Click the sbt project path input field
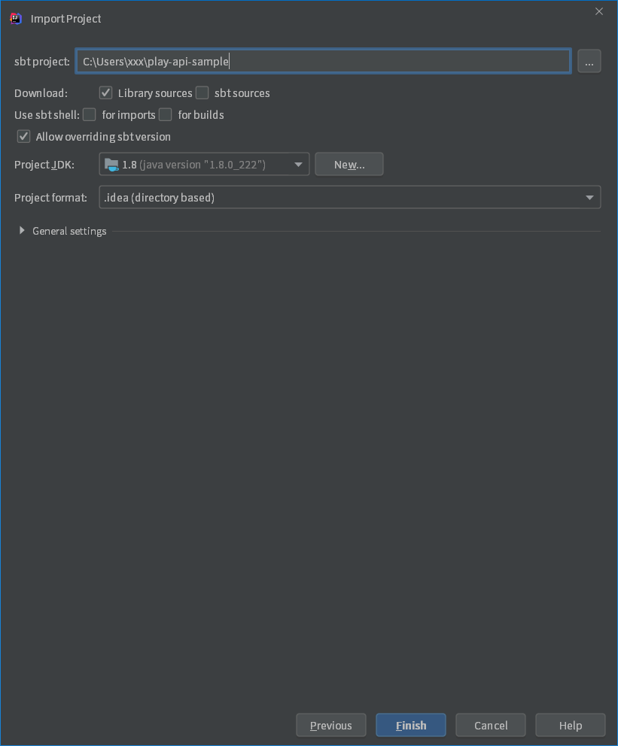This screenshot has width=618, height=746. tap(323, 61)
